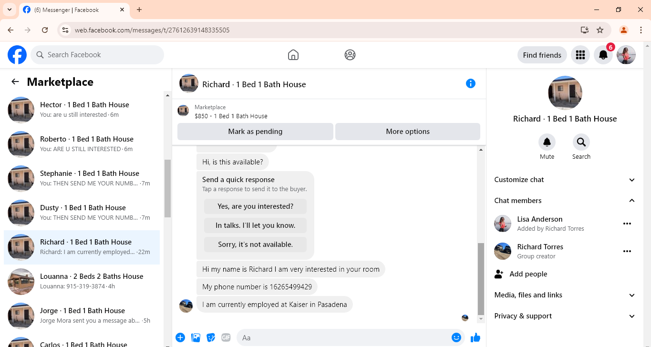Open the Groups icon in top navigation

click(350, 55)
